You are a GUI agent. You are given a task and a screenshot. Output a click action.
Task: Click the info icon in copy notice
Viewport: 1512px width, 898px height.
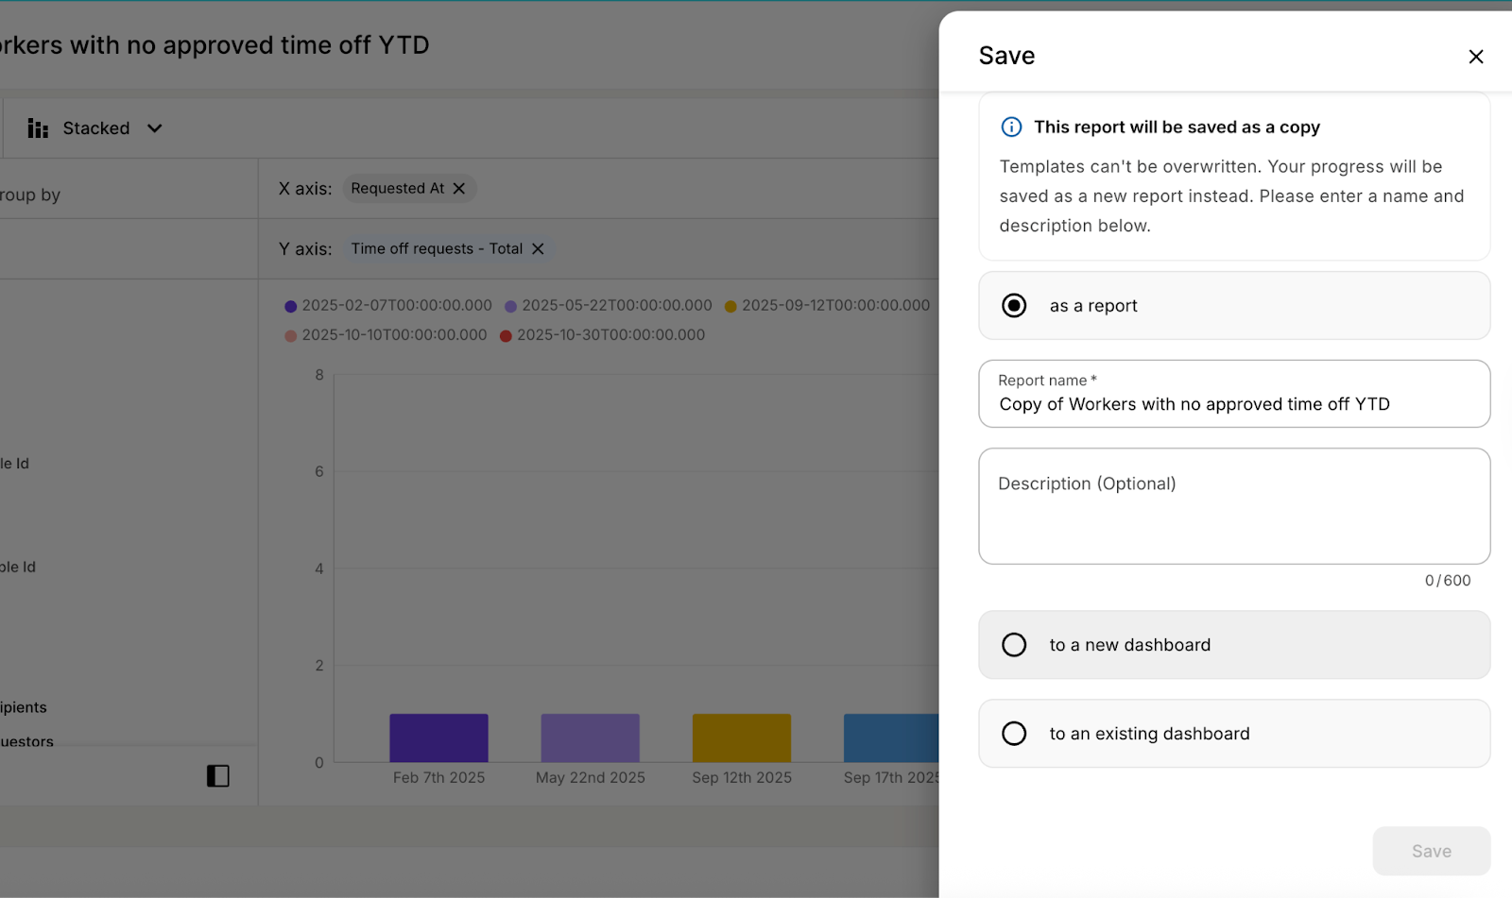(x=1011, y=127)
